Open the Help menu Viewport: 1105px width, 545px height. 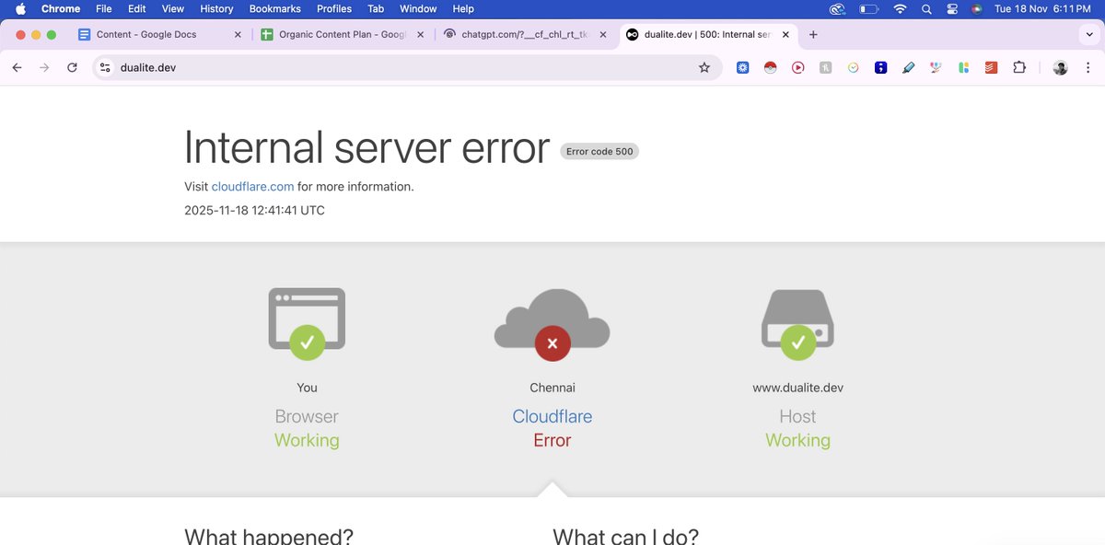[x=463, y=8]
